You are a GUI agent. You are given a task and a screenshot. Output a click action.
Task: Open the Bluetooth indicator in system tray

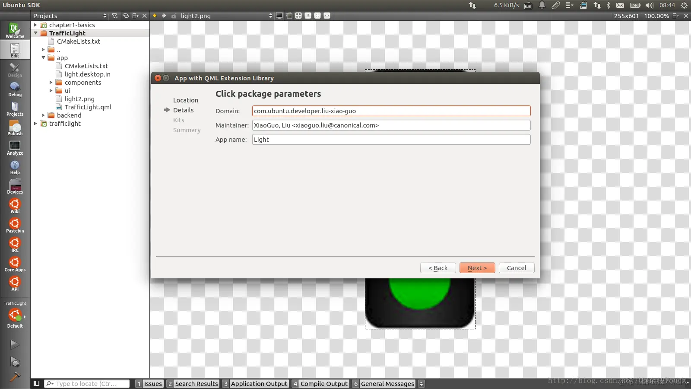609,5
